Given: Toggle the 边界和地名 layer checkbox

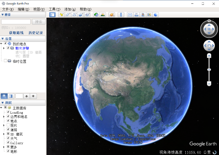Looking at the screenshot, I should (x=8, y=116).
